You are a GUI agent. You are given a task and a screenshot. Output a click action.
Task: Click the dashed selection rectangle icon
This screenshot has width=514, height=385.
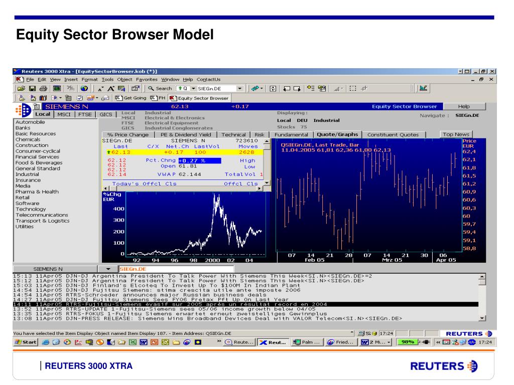pyautogui.click(x=353, y=88)
